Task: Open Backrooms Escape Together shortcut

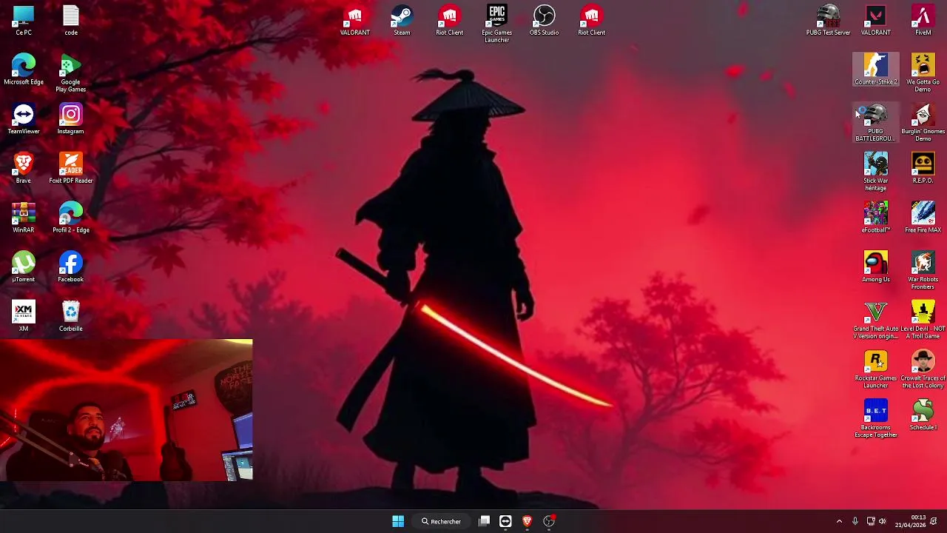Action: click(x=876, y=419)
